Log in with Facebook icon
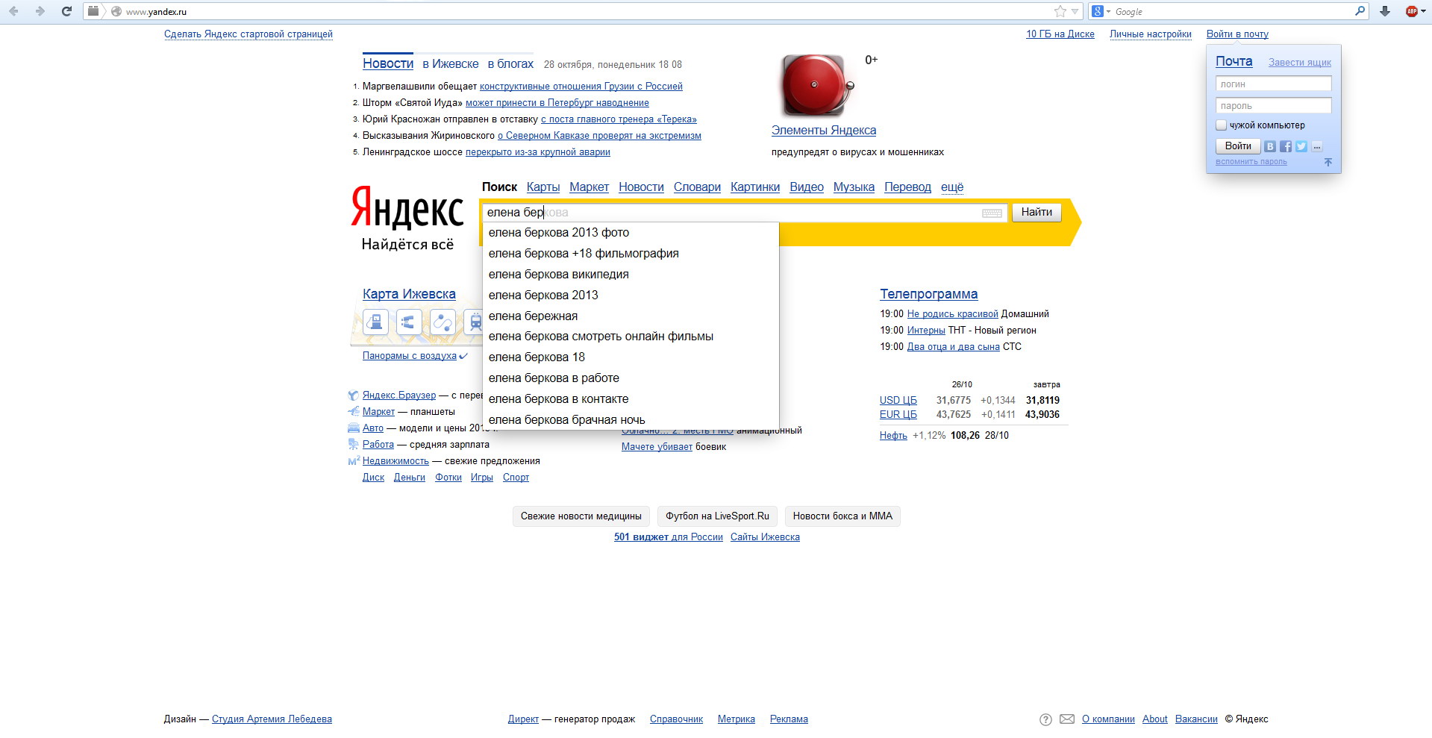This screenshot has height=738, width=1432. (x=1286, y=146)
